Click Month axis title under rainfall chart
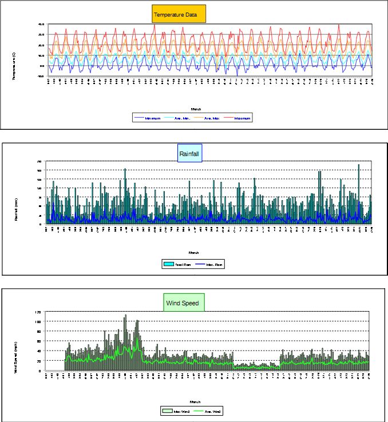The height and width of the screenshot is (422, 388). [194, 252]
